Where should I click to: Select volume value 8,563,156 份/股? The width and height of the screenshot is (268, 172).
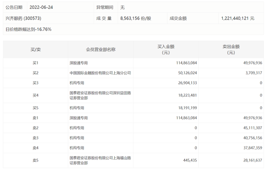point(136,18)
